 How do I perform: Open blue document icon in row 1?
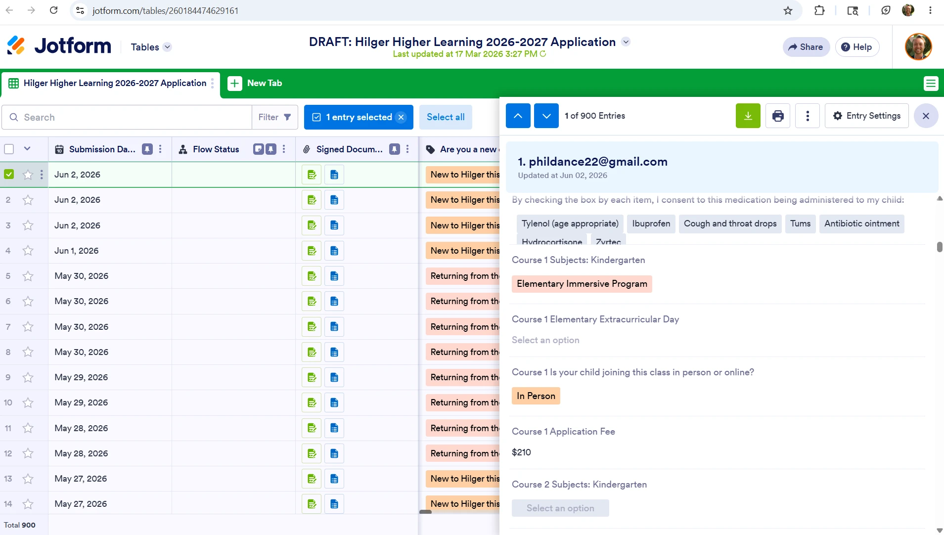click(x=334, y=175)
